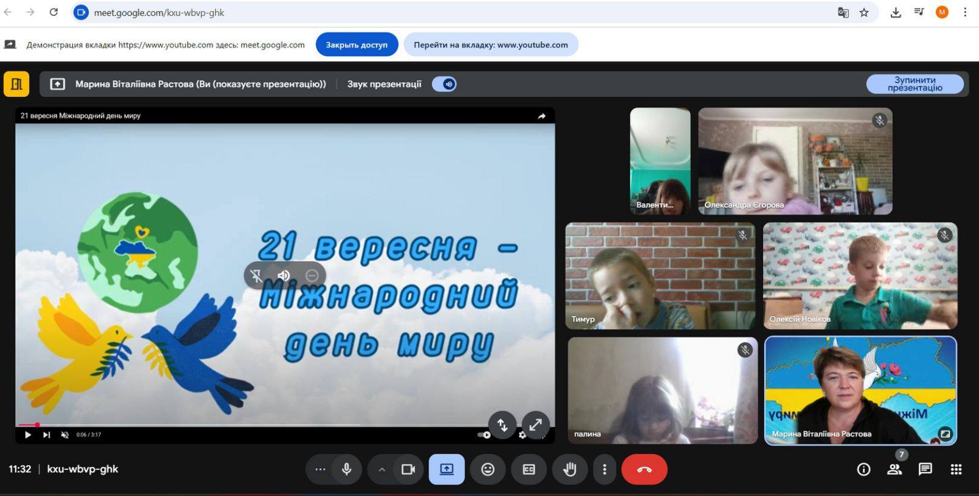The height and width of the screenshot is (496, 979).
Task: Expand video settings chevron beside camera
Action: point(382,469)
